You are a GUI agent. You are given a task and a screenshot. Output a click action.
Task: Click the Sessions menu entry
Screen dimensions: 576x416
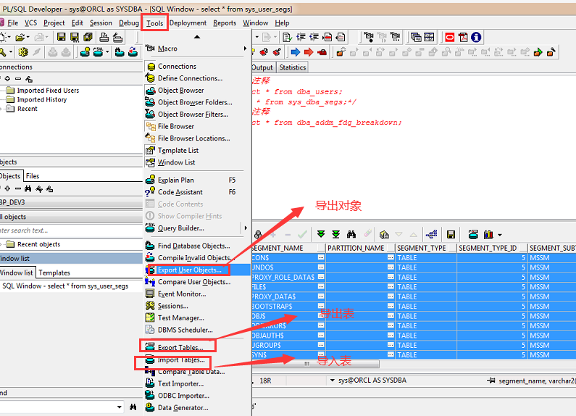coord(172,306)
